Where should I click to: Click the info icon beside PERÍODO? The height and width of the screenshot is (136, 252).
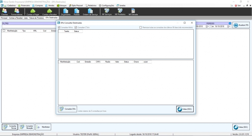[230, 23]
